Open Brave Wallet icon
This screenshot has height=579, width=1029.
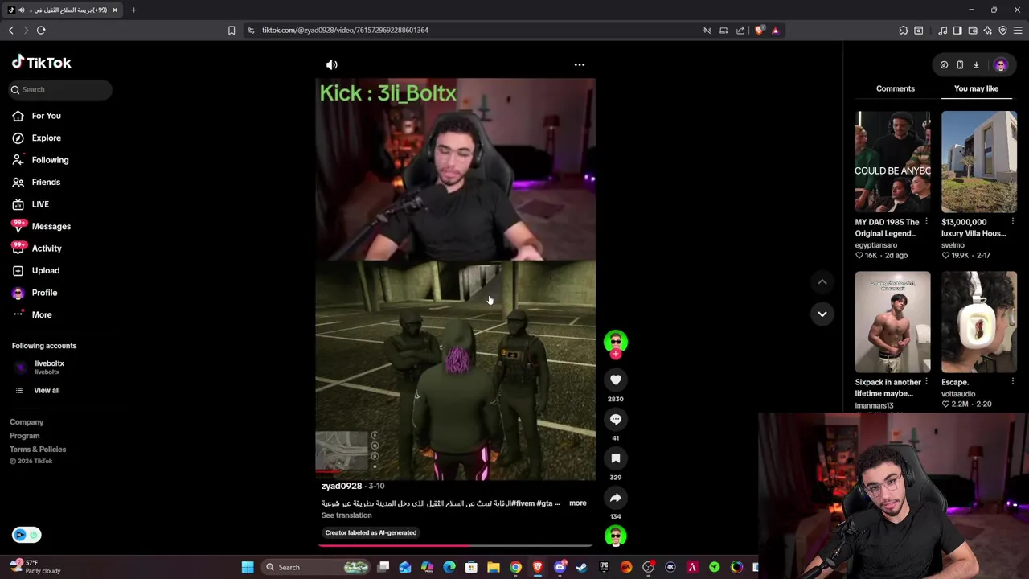[973, 30]
